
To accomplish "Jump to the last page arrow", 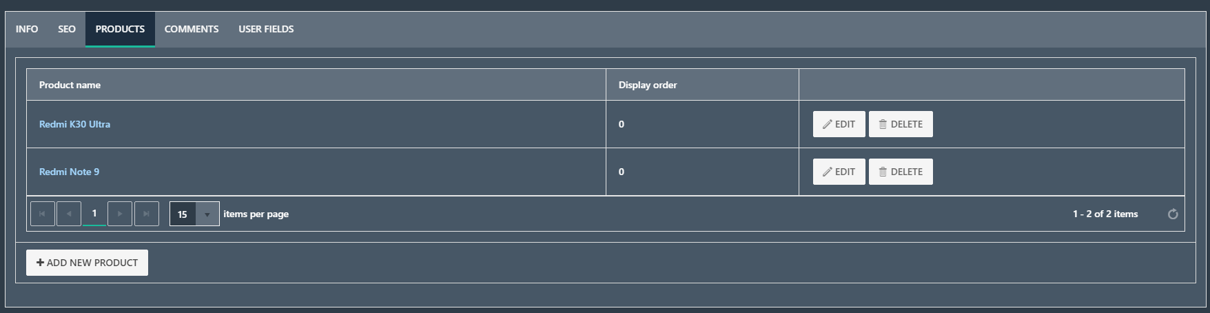I will (x=146, y=214).
